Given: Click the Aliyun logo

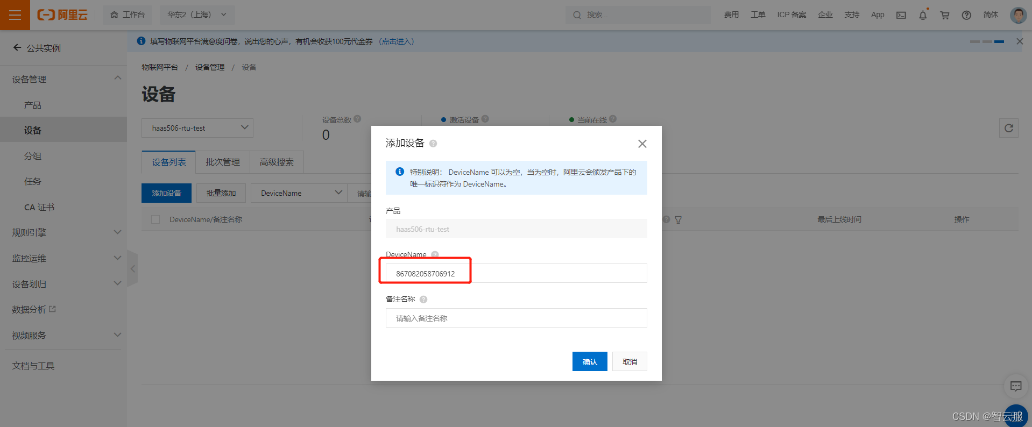Looking at the screenshot, I should coord(62,15).
